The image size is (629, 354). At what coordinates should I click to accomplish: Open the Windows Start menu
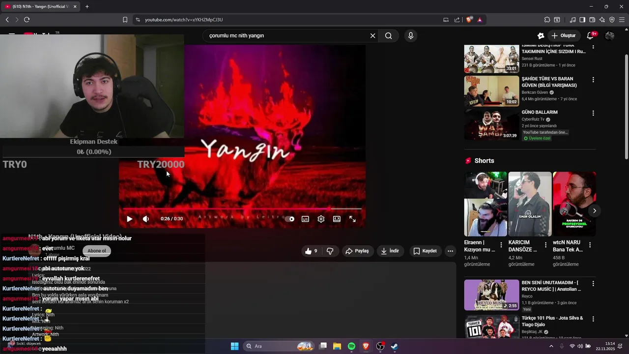click(x=234, y=346)
